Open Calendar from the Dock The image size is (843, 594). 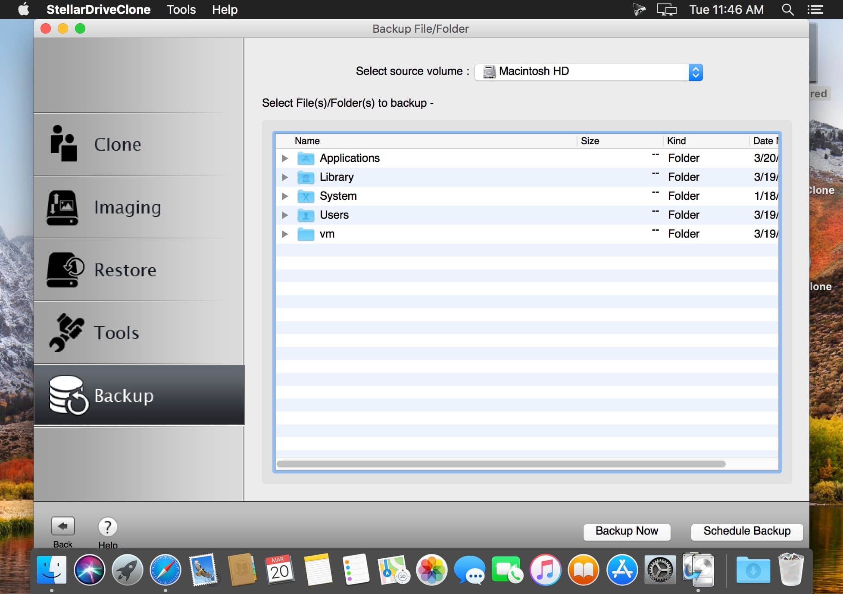pyautogui.click(x=280, y=570)
